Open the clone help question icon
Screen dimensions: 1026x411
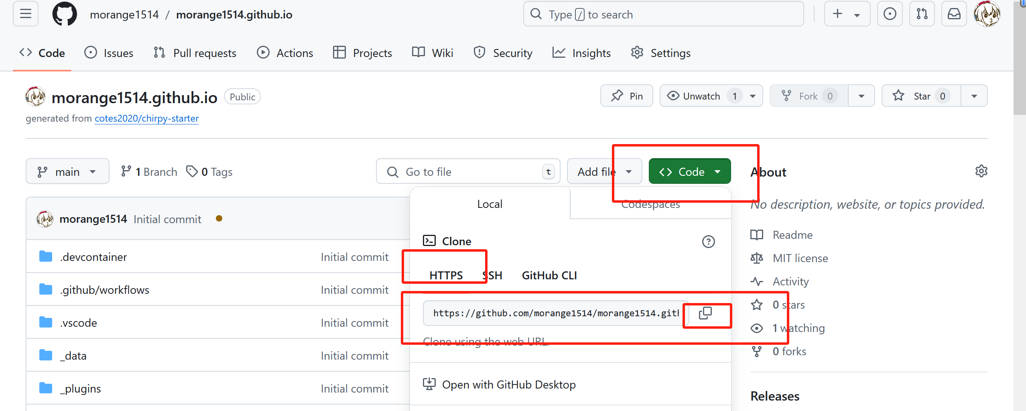(x=708, y=241)
